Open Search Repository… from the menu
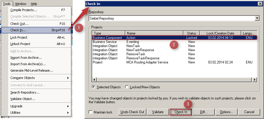This screenshot has width=264, height=119. point(36,92)
